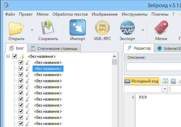Image resolution: width=181 pixels, height=127 pixels.
Task: Click the Экспорт CMS icon
Action: 127,28
